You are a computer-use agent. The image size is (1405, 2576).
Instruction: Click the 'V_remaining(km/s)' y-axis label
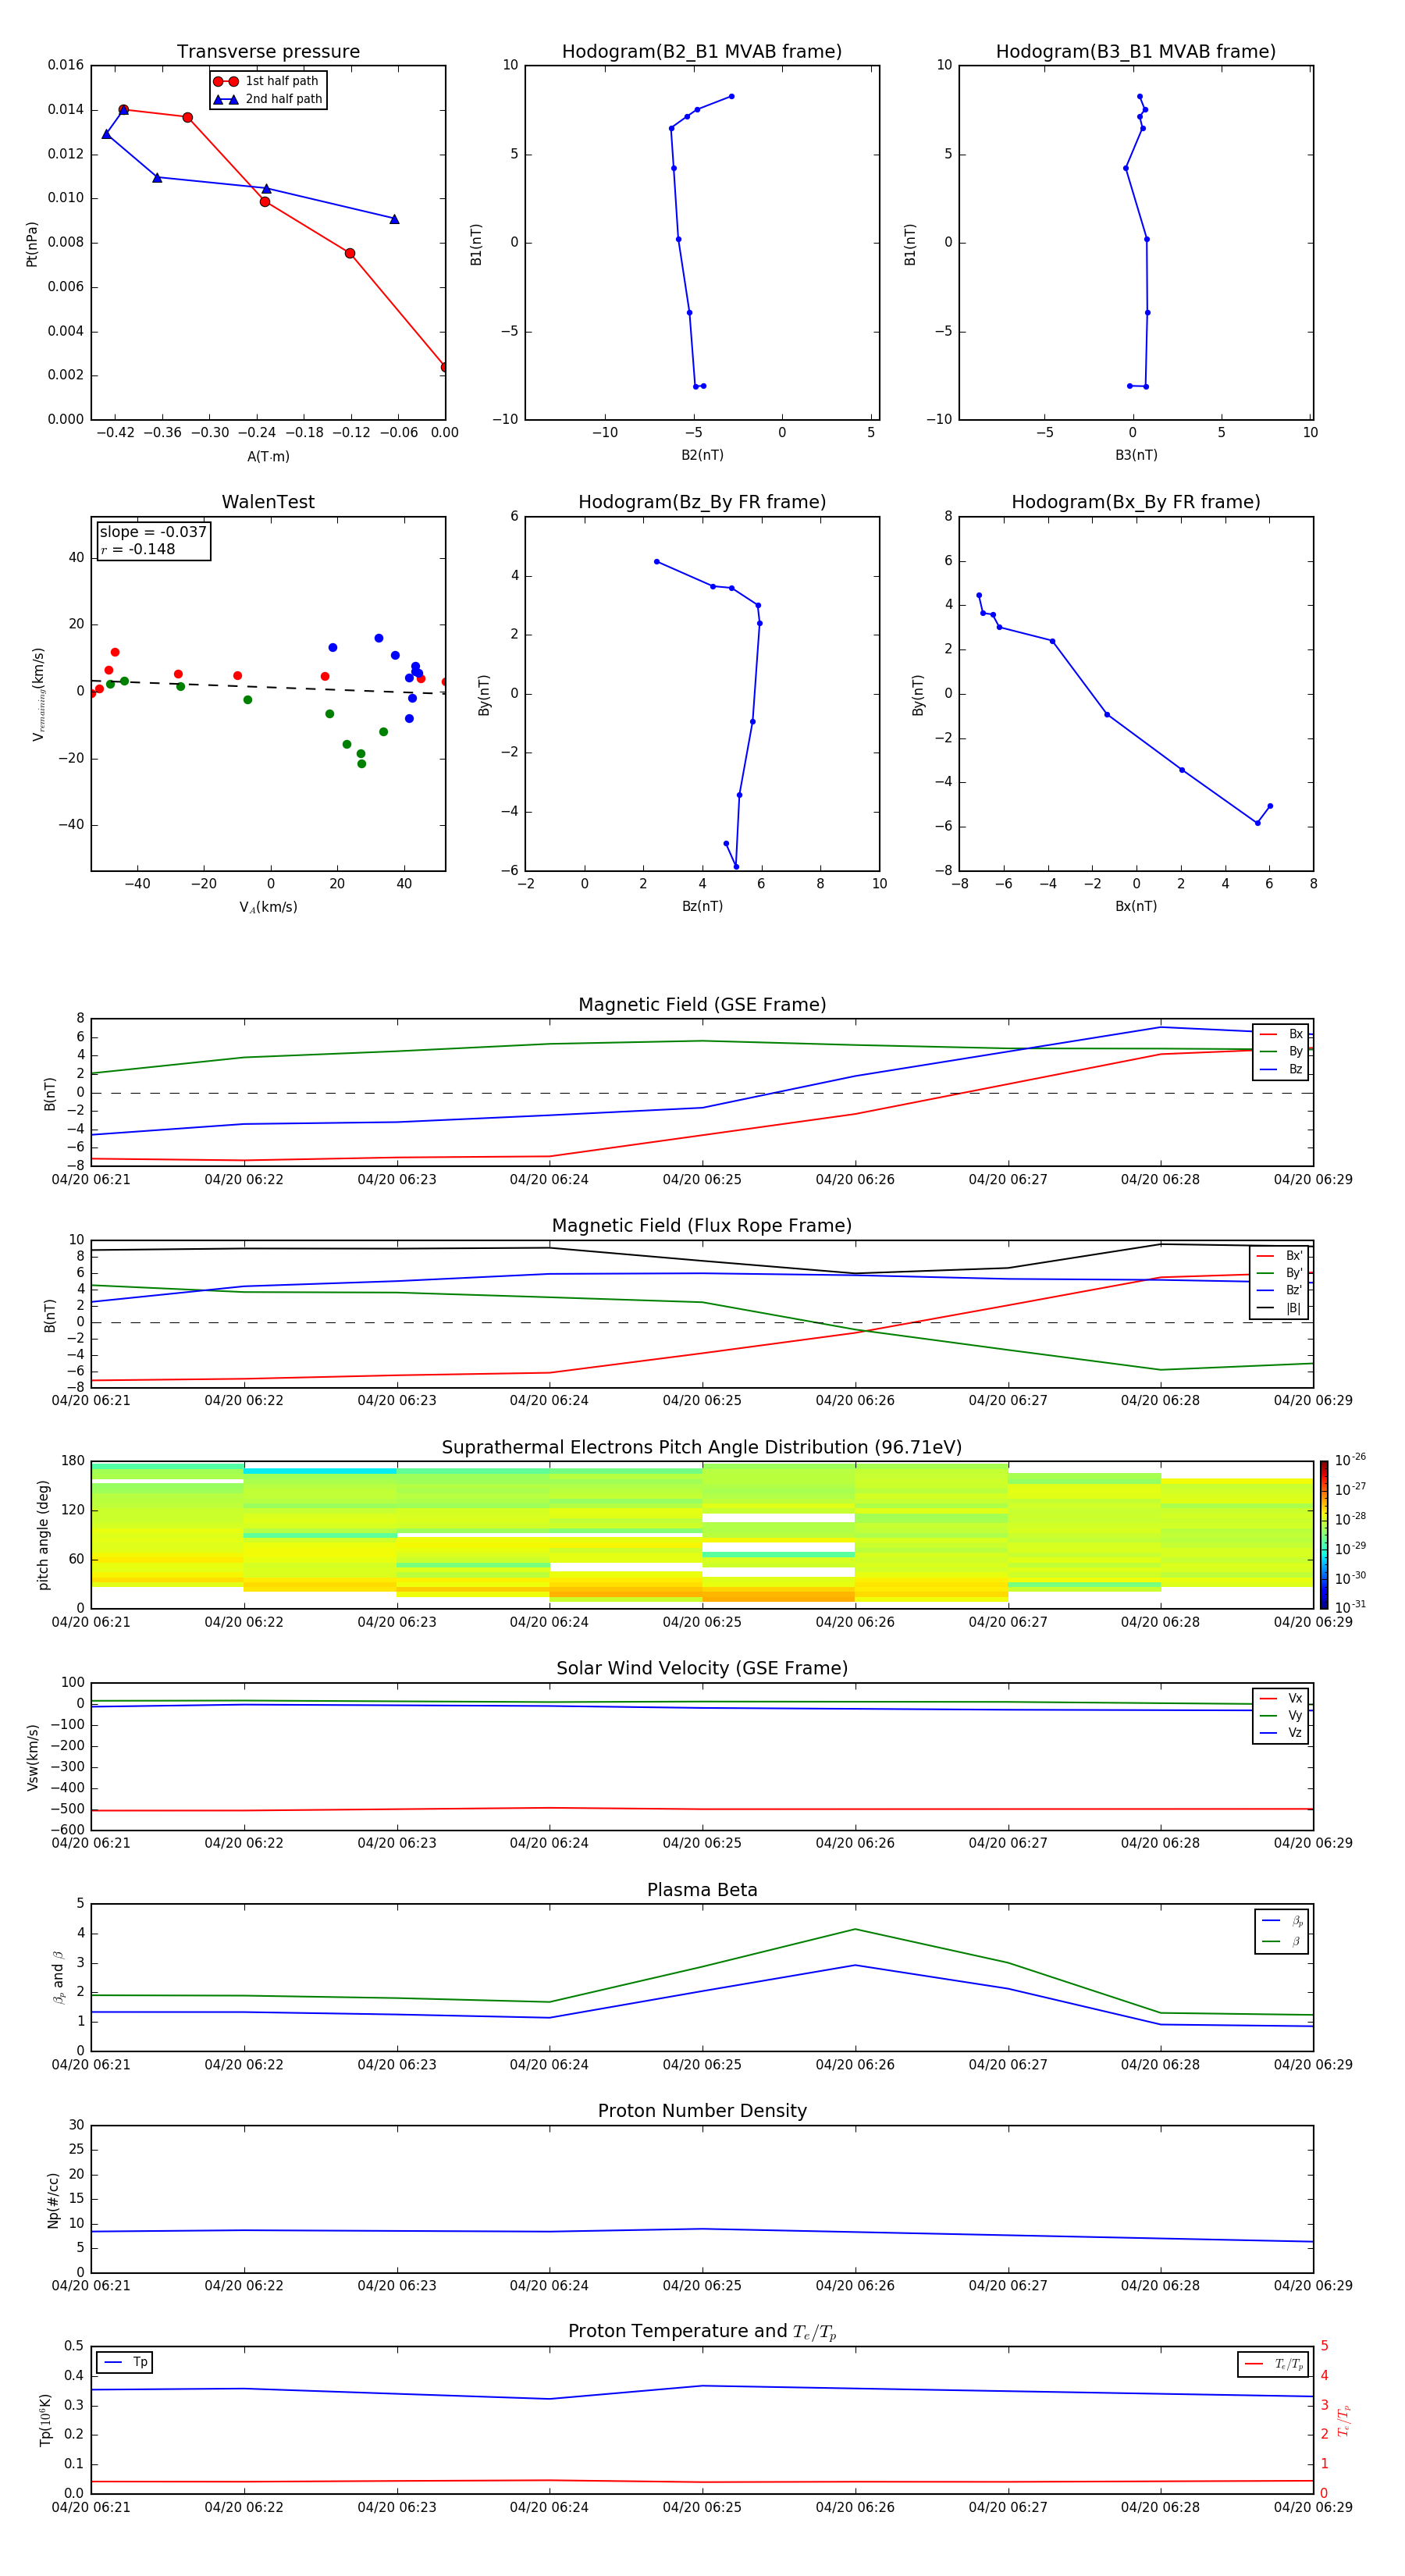[38, 694]
